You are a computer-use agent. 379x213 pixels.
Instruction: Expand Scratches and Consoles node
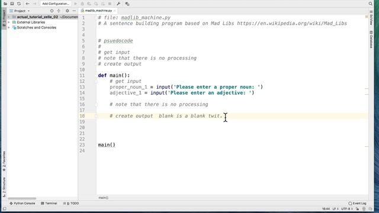(x=9, y=28)
